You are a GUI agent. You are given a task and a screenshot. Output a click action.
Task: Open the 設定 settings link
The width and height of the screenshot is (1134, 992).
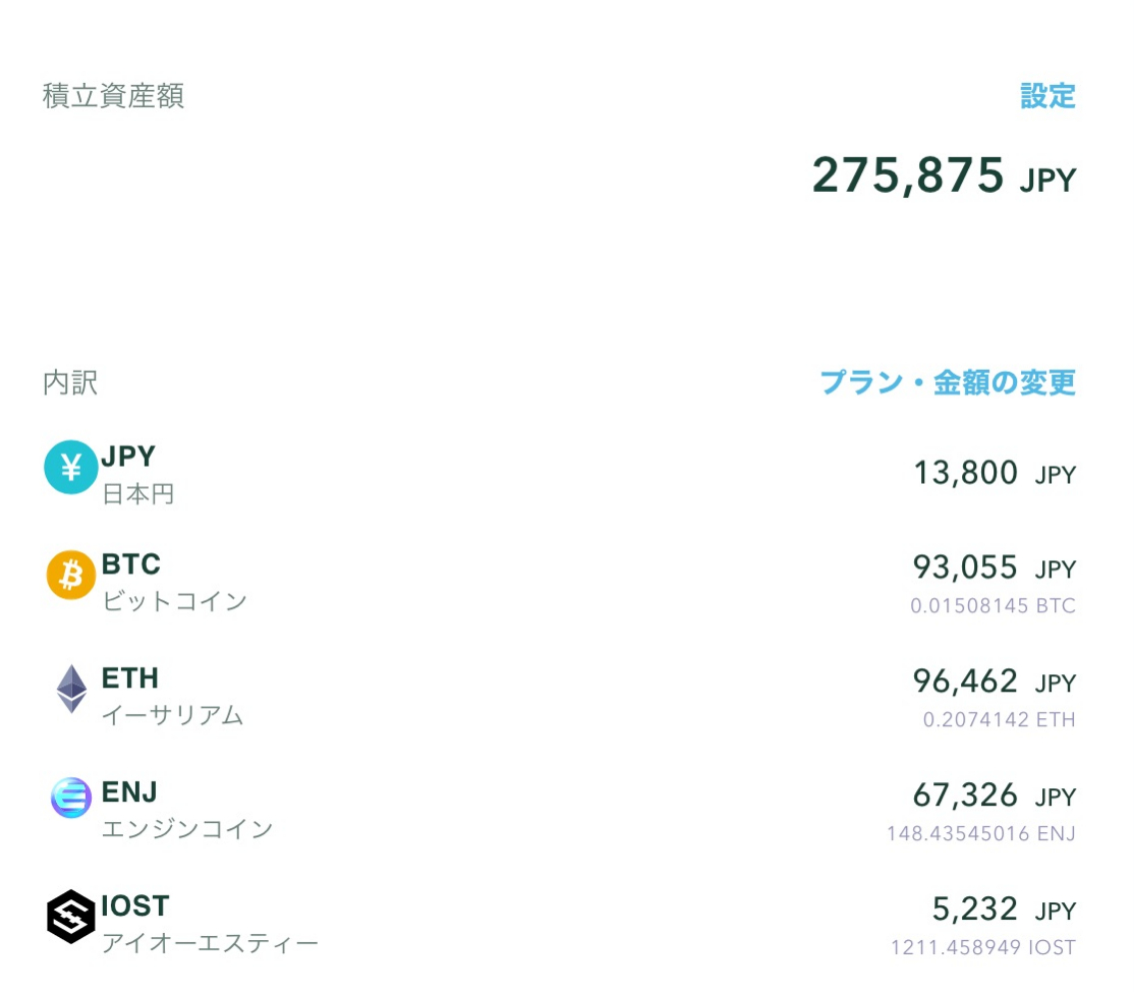point(1047,96)
